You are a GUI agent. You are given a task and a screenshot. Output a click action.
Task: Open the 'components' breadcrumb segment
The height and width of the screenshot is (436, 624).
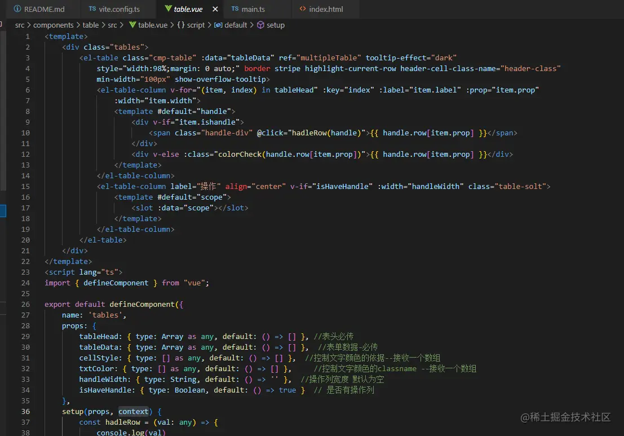(x=54, y=25)
